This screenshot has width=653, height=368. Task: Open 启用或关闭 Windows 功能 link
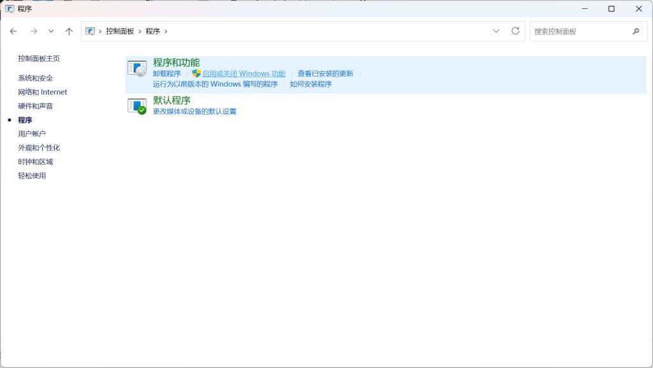pos(244,74)
